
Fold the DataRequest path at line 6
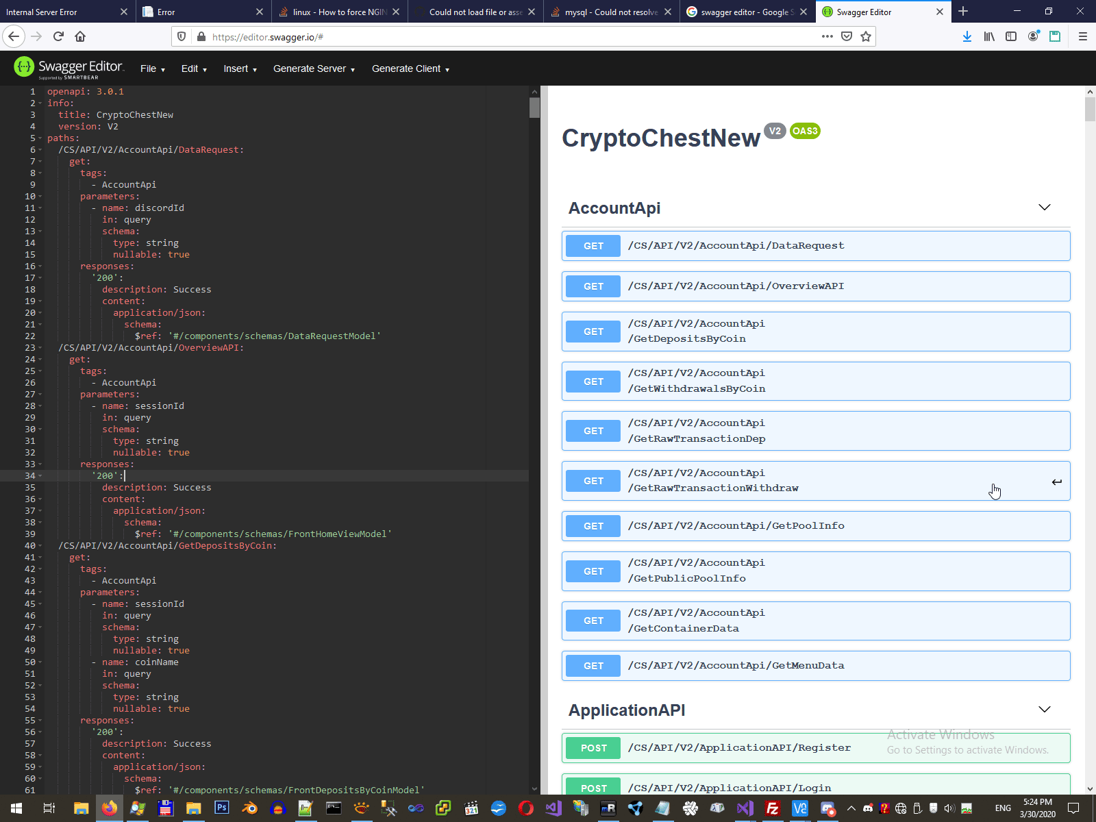pyautogui.click(x=40, y=150)
